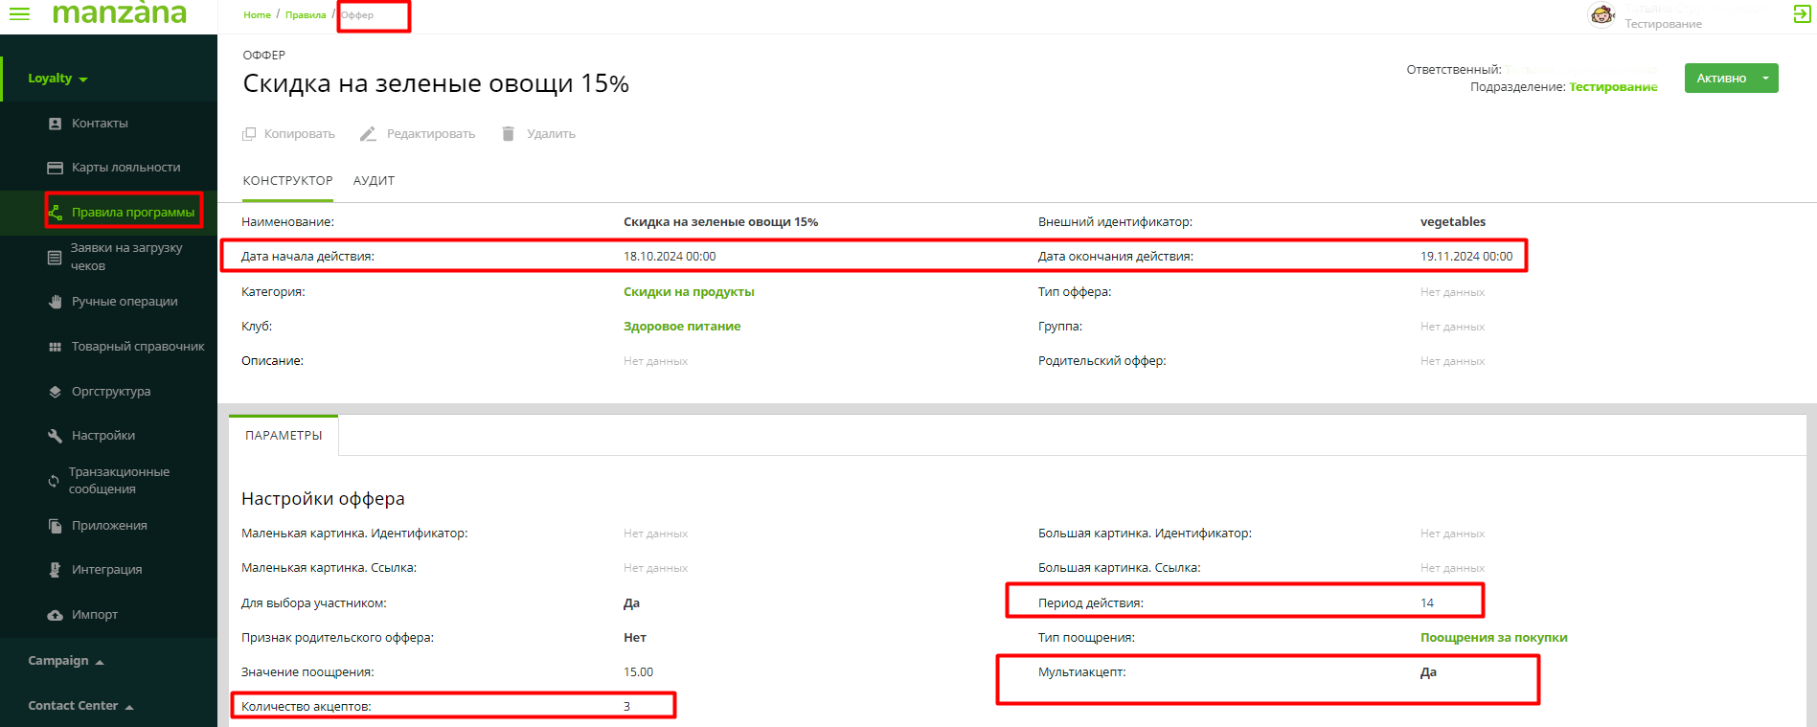This screenshot has width=1817, height=727.
Task: Click the trash icon to delete offer
Action: (x=508, y=134)
